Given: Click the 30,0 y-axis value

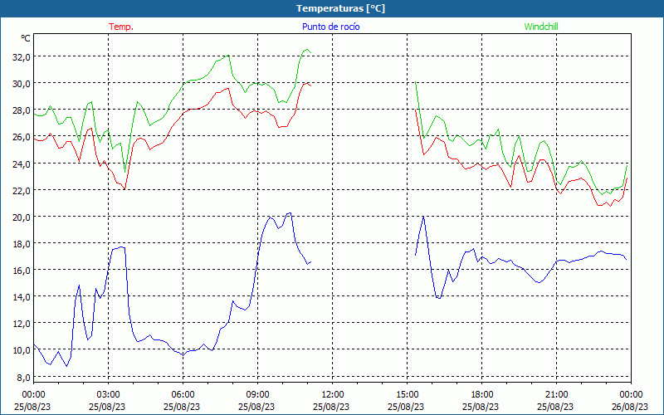Looking at the screenshot, I should coord(22,84).
